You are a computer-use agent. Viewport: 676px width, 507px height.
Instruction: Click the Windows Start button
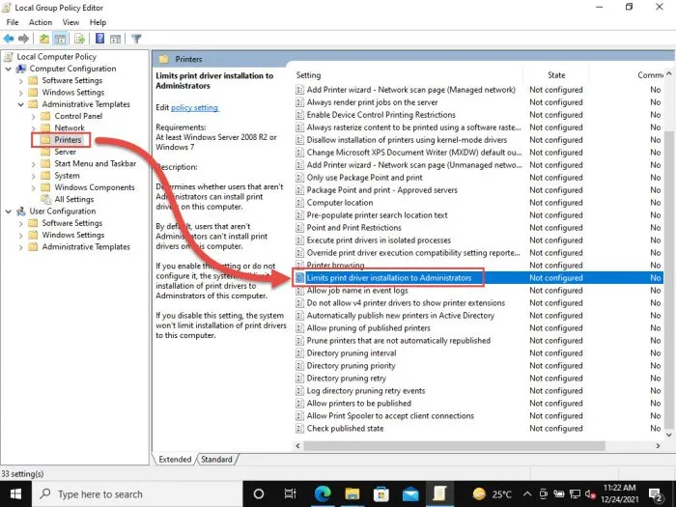(x=15, y=494)
